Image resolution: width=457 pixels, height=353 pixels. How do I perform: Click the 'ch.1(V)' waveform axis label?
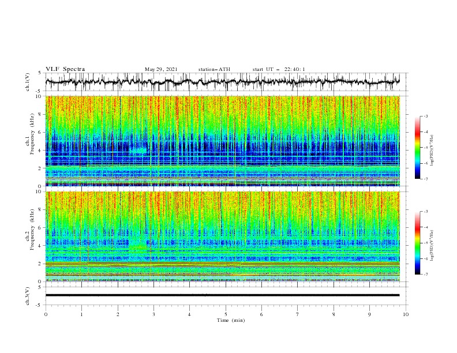click(x=28, y=82)
